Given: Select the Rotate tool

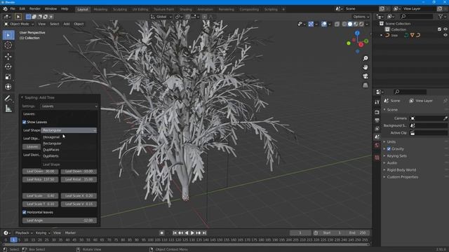Looking at the screenshot, I should 8,66.
